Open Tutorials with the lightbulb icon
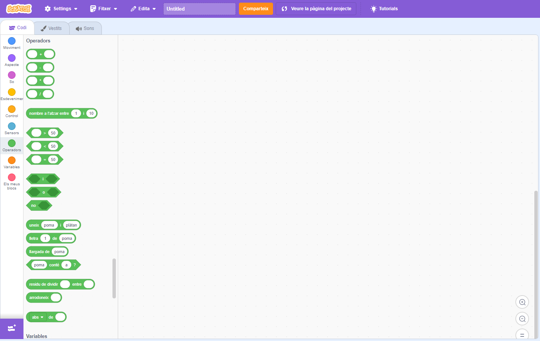Viewport: 540px width, 341px height. (384, 9)
